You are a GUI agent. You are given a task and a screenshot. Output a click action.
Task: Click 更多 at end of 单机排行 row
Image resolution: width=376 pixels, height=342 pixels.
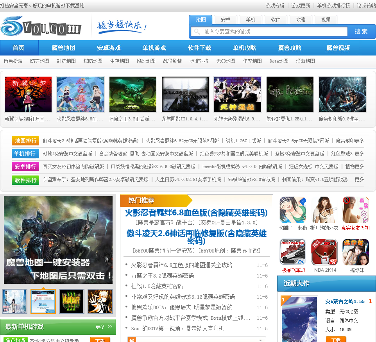pos(359,154)
